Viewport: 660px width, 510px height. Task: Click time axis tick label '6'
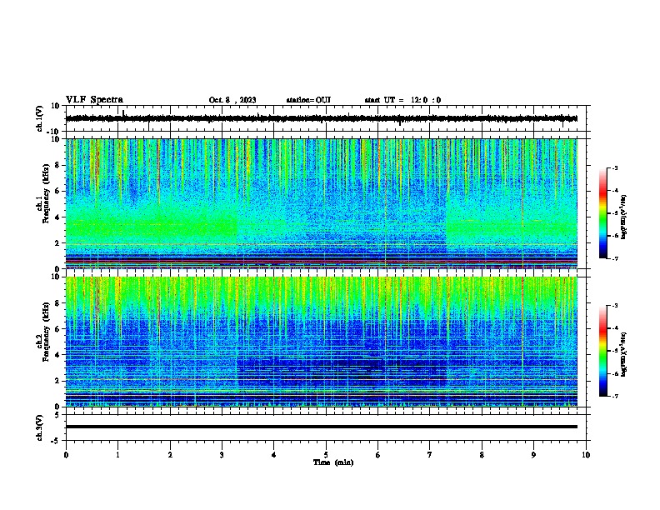pos(378,455)
